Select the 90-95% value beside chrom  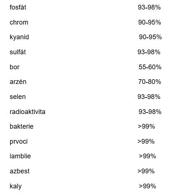(150, 22)
